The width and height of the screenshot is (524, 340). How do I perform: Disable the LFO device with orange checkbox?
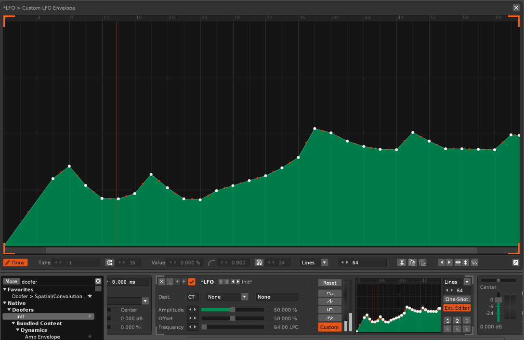192,282
